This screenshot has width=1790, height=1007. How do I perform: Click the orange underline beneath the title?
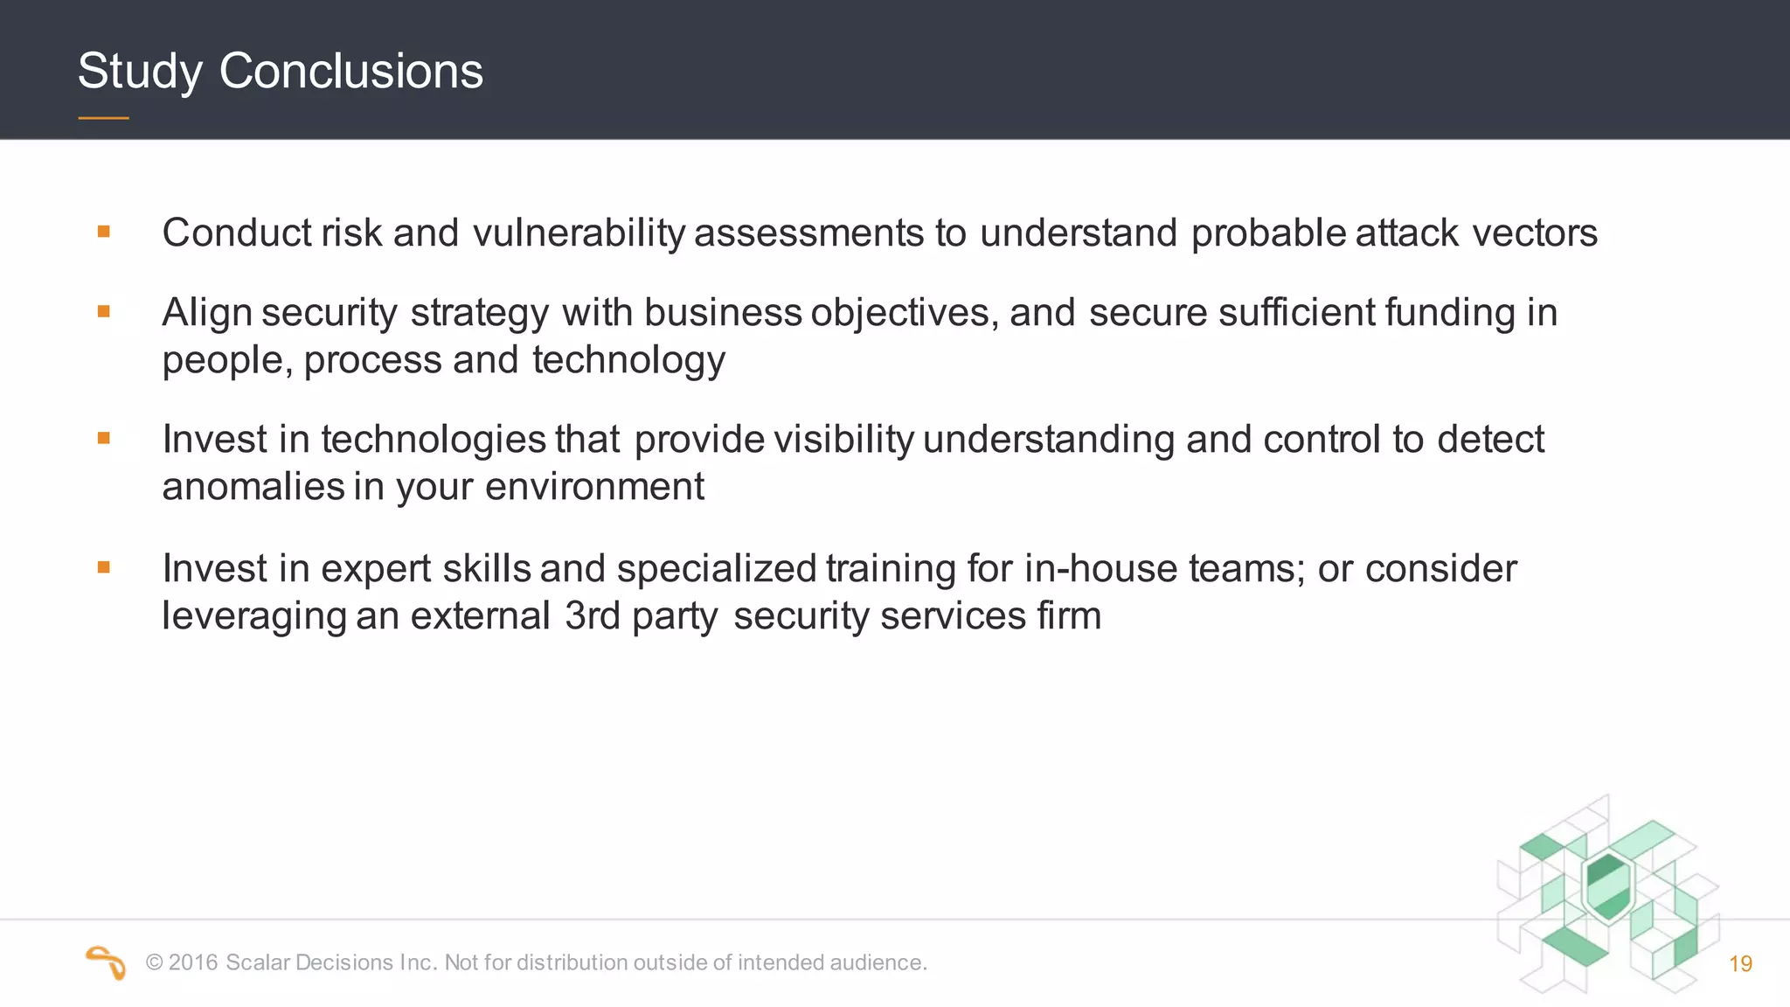[x=103, y=118]
